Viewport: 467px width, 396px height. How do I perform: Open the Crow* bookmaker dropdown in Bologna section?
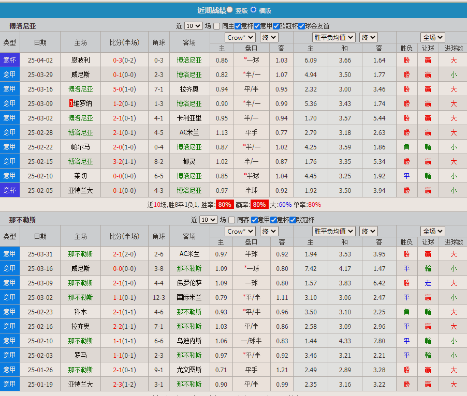(x=240, y=37)
